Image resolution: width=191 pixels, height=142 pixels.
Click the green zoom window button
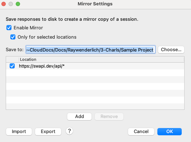click(18, 4)
